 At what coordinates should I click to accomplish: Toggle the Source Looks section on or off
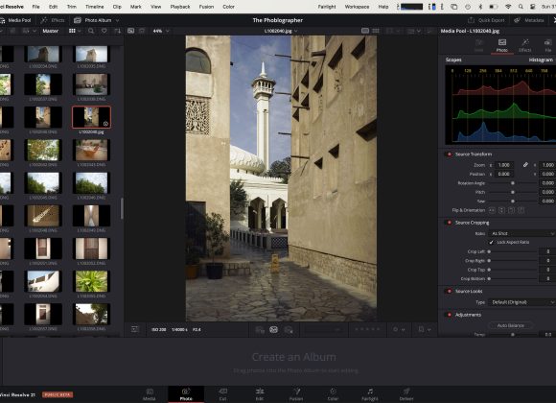449,291
